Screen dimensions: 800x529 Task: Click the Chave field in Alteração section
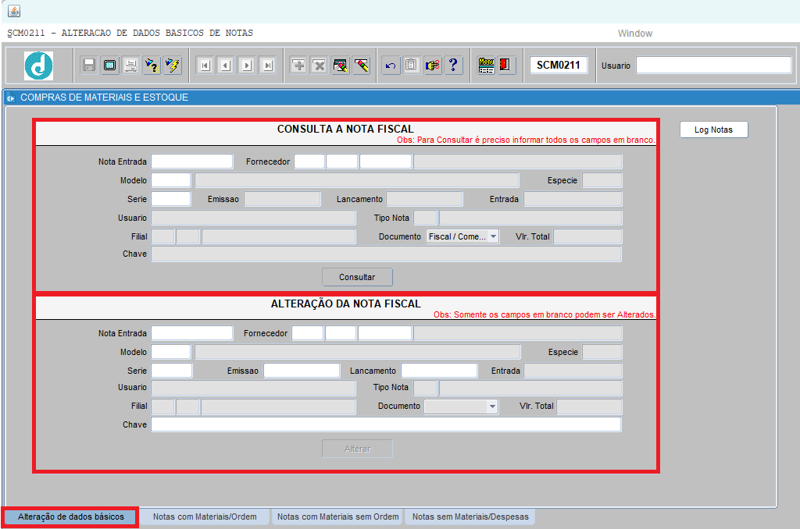(386, 424)
